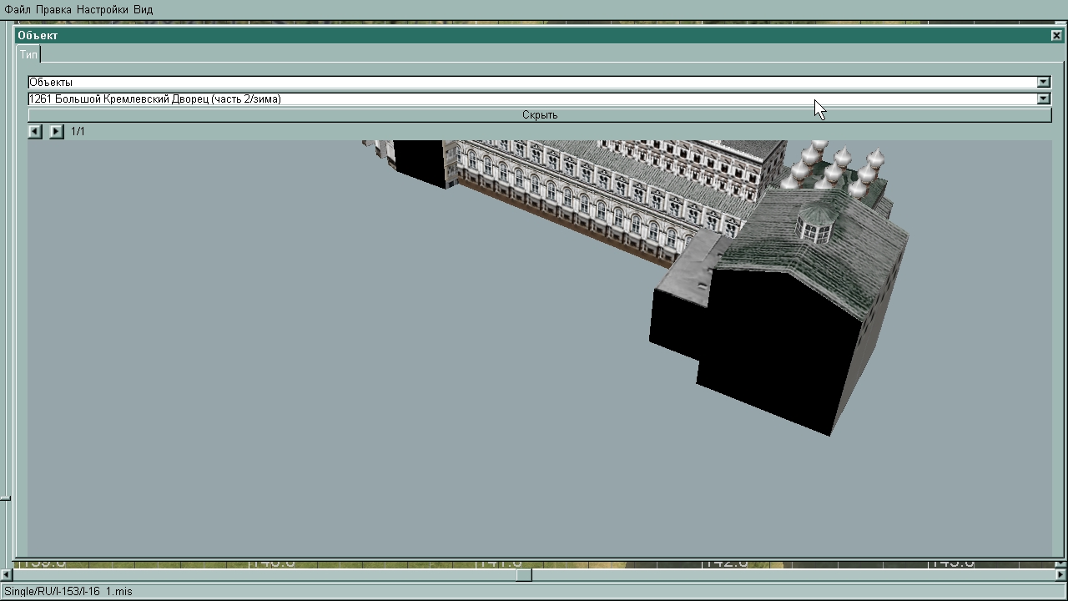Go to previous object view arrow
Screen dimensions: 1068x601
tap(35, 131)
